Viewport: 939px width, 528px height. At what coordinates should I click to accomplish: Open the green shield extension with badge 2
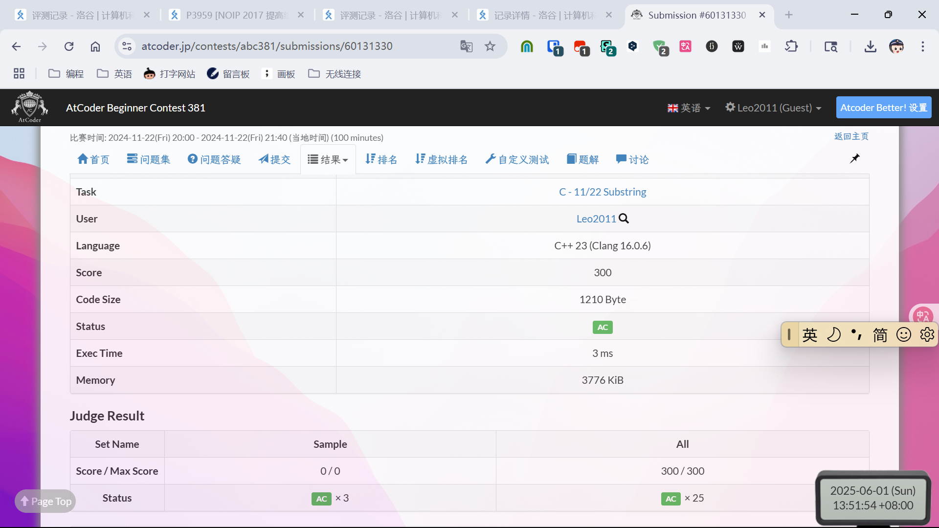point(660,47)
